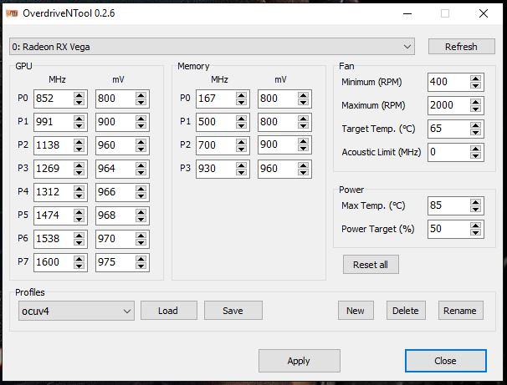Decrease Maximum RPM with down arrow
The width and height of the screenshot is (507, 385).
[x=476, y=109]
